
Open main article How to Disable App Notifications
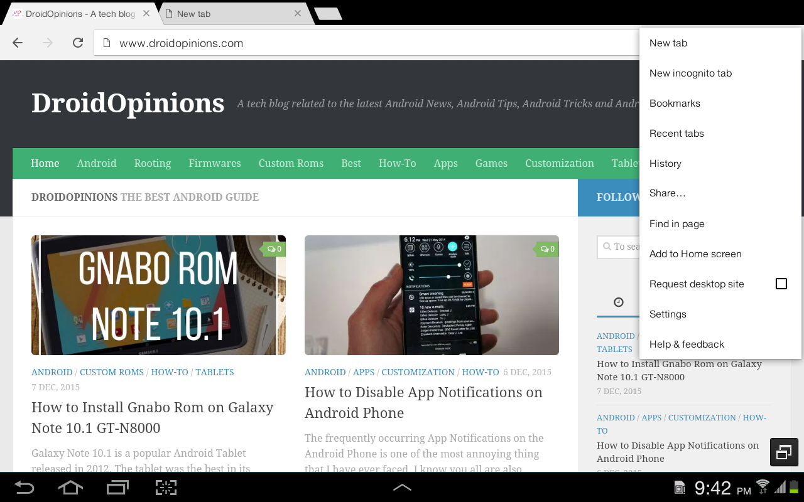[423, 402]
